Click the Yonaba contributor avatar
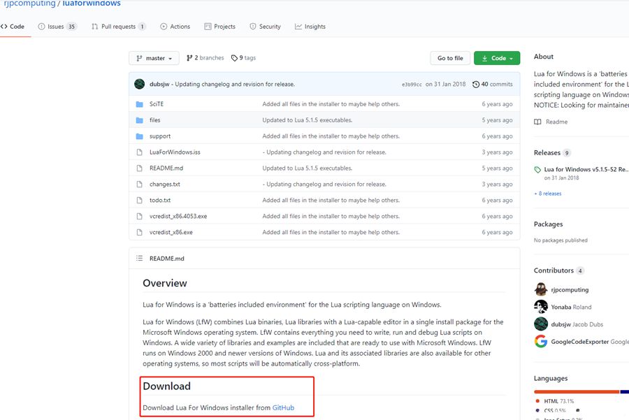 tap(541, 307)
